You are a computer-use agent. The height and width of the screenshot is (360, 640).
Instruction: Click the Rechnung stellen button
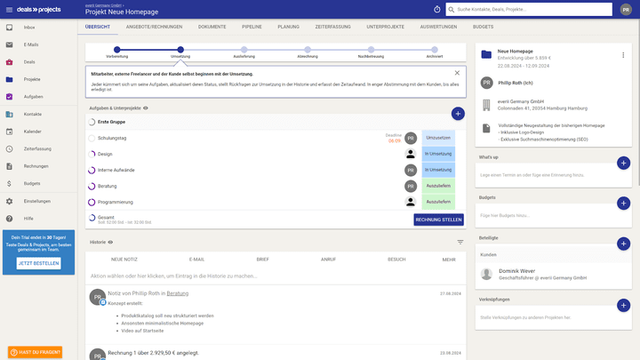(438, 220)
